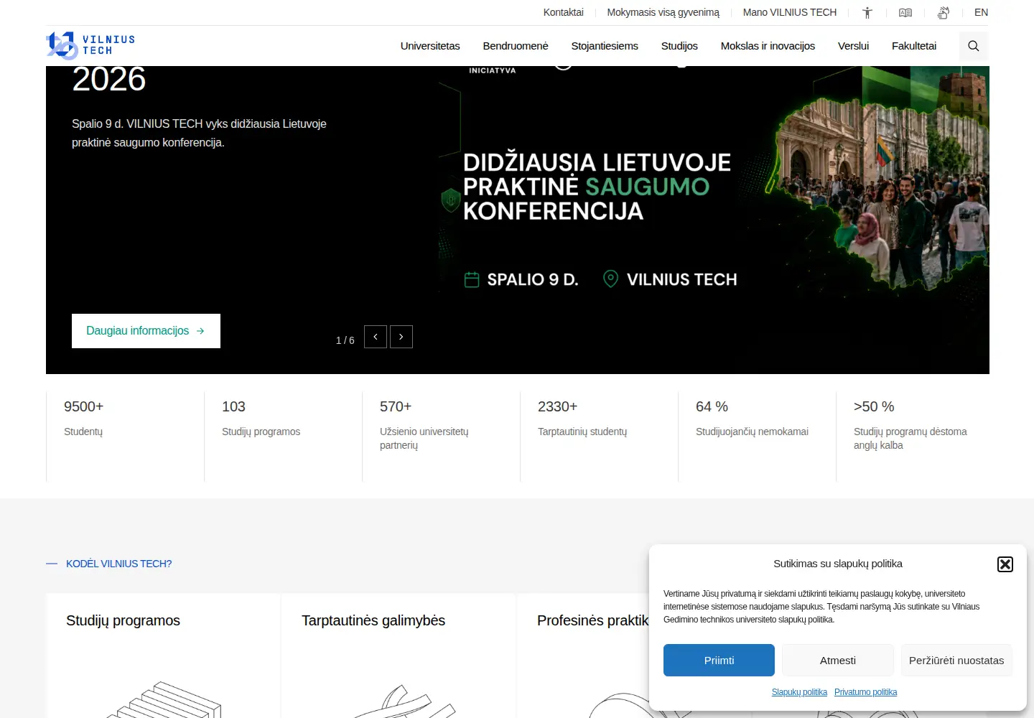Screen dimensions: 1034x718
Task: Click the large 2026 hero heading
Action: [109, 79]
